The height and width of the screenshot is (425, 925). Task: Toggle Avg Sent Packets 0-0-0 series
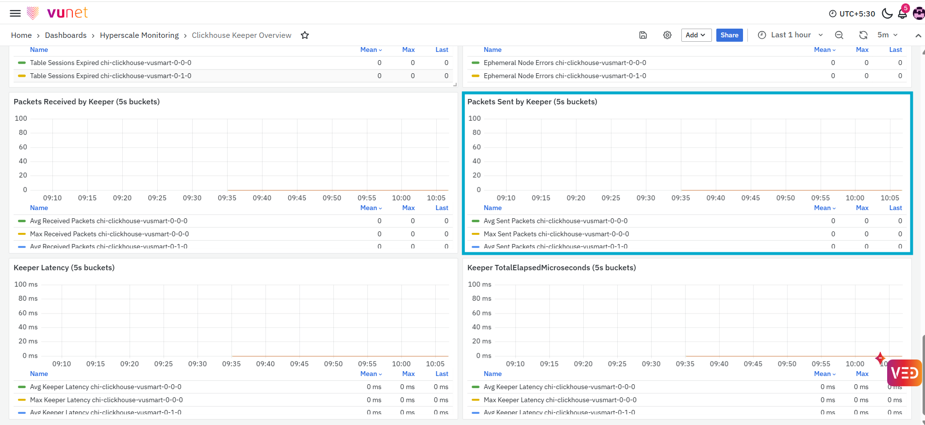(x=555, y=221)
